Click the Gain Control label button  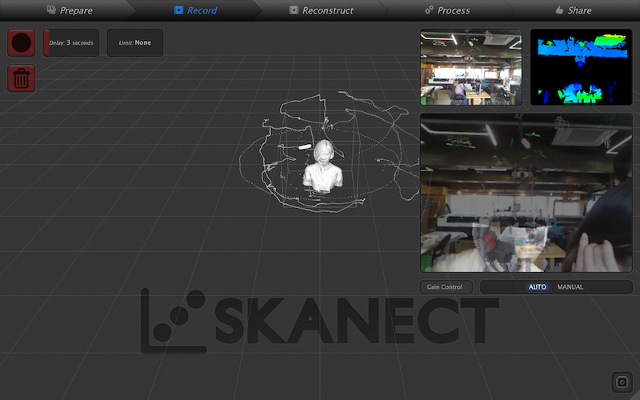tap(446, 287)
